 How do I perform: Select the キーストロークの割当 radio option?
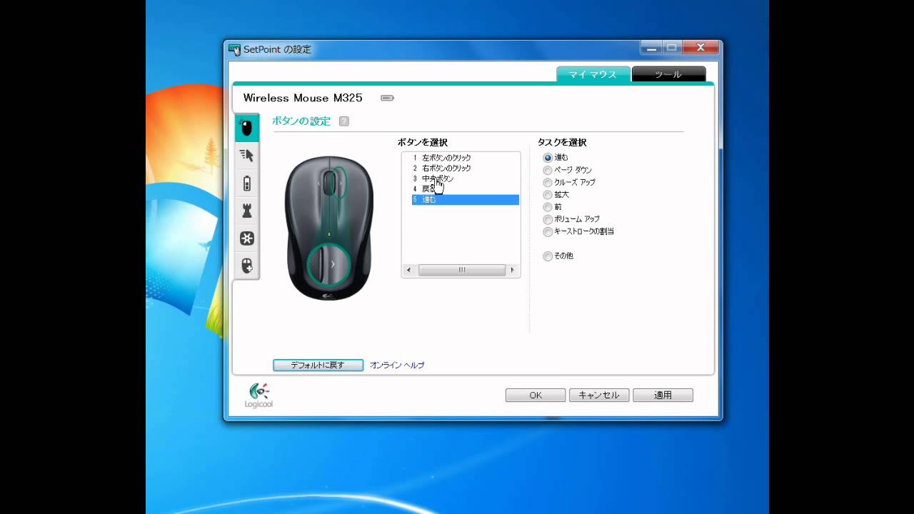click(548, 232)
